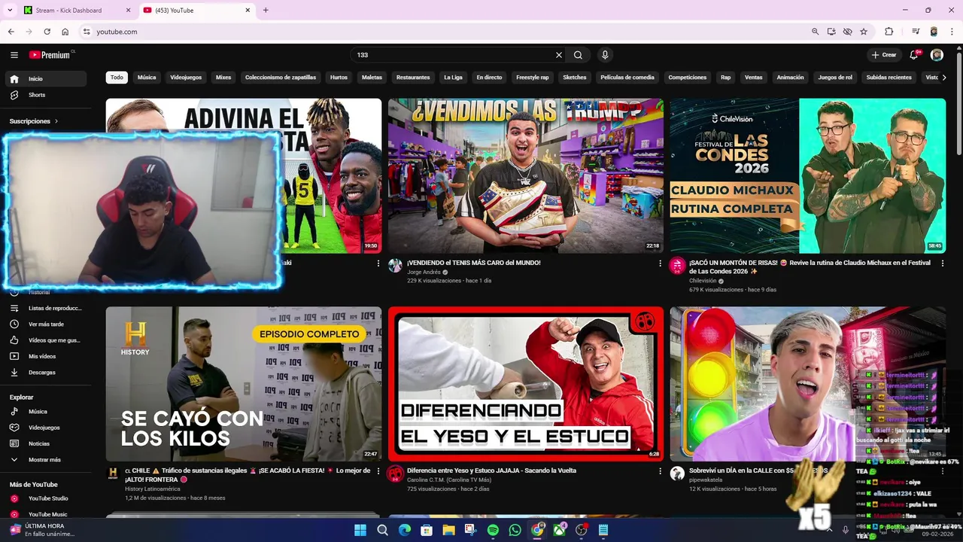Screen dimensions: 963x542
Task: Open Spotify from the taskbar
Action: (x=493, y=530)
